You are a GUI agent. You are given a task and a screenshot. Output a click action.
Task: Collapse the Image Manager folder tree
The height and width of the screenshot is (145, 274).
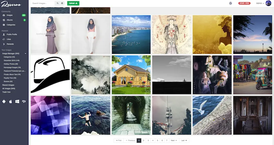[x=25, y=54]
